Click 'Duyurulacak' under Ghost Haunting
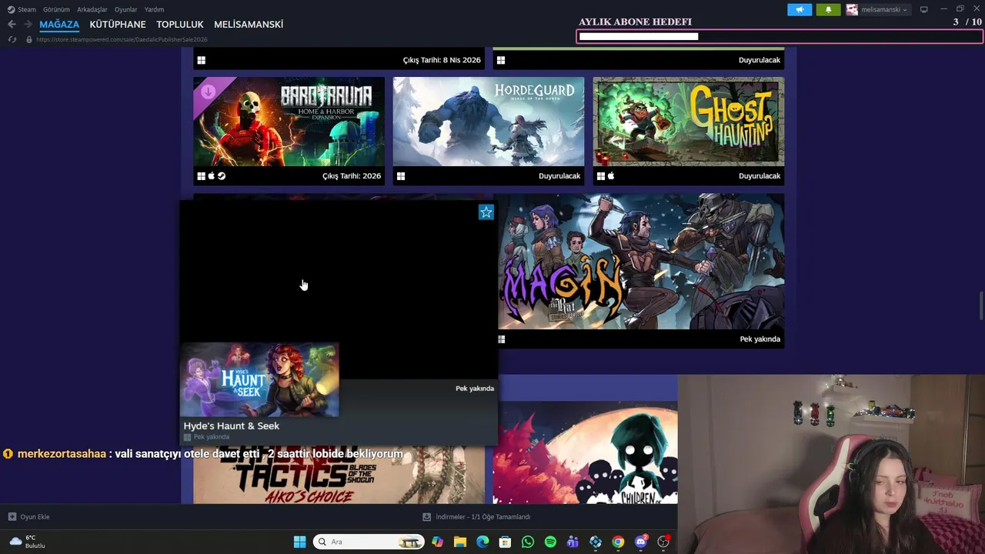Viewport: 985px width, 554px height. tap(760, 176)
